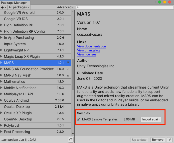Click the com.unity.mars package name
Image resolution: width=174 pixels, height=143 pixels.
pos(90,34)
